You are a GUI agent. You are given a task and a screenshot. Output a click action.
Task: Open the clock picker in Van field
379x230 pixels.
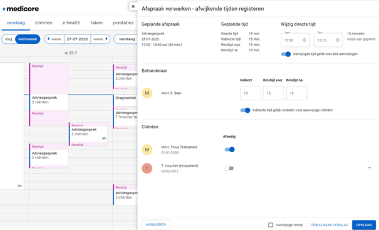pyautogui.click(x=304, y=40)
